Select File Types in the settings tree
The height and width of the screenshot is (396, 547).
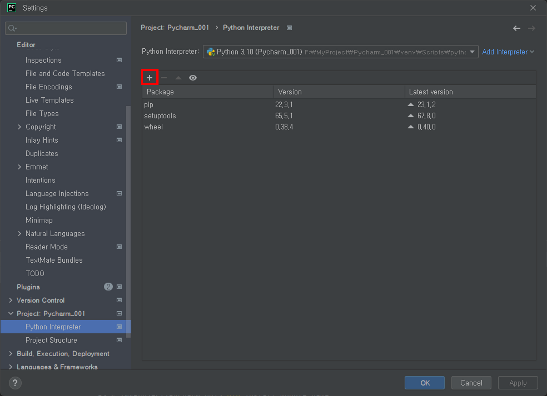[x=42, y=113]
